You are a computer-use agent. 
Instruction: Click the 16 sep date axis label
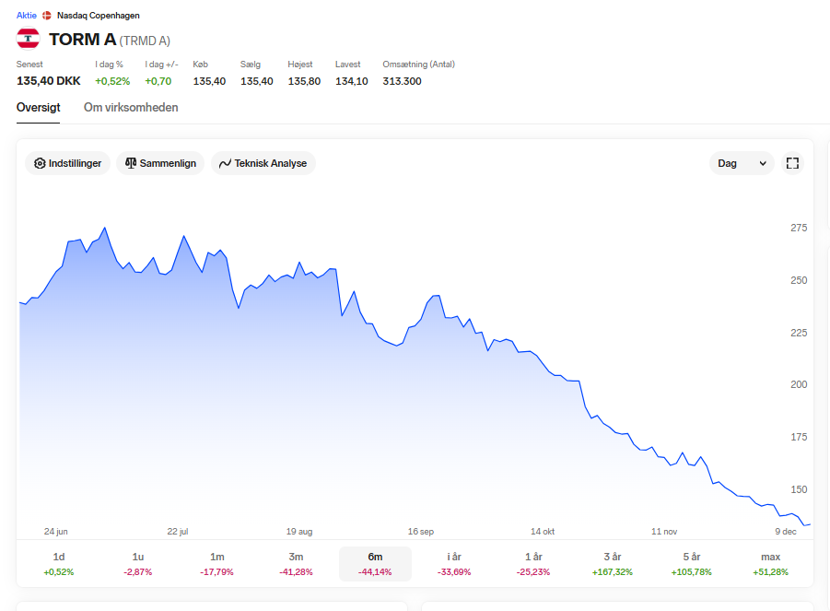click(421, 531)
